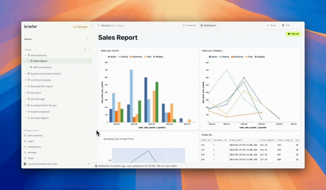Click the published status icon in footer
The image size is (326, 190).
96,166
